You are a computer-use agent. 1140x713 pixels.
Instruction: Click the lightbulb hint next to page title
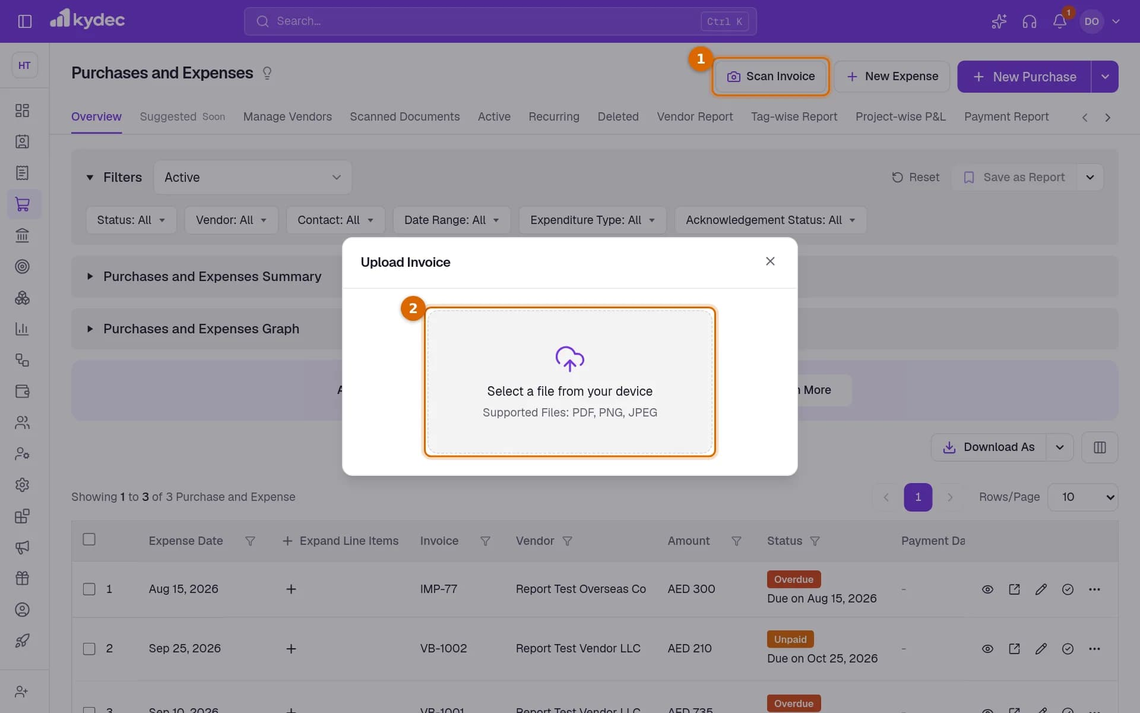pyautogui.click(x=267, y=73)
